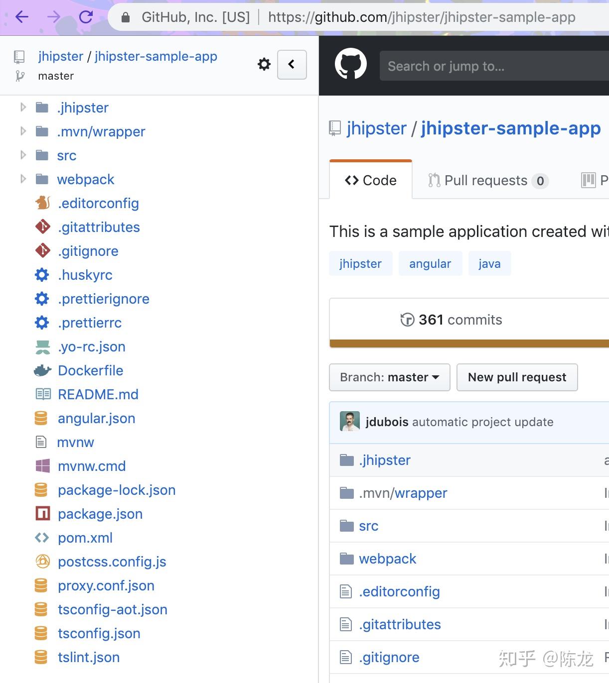This screenshot has width=609, height=683.
Task: Select the Code tab
Action: (x=371, y=180)
